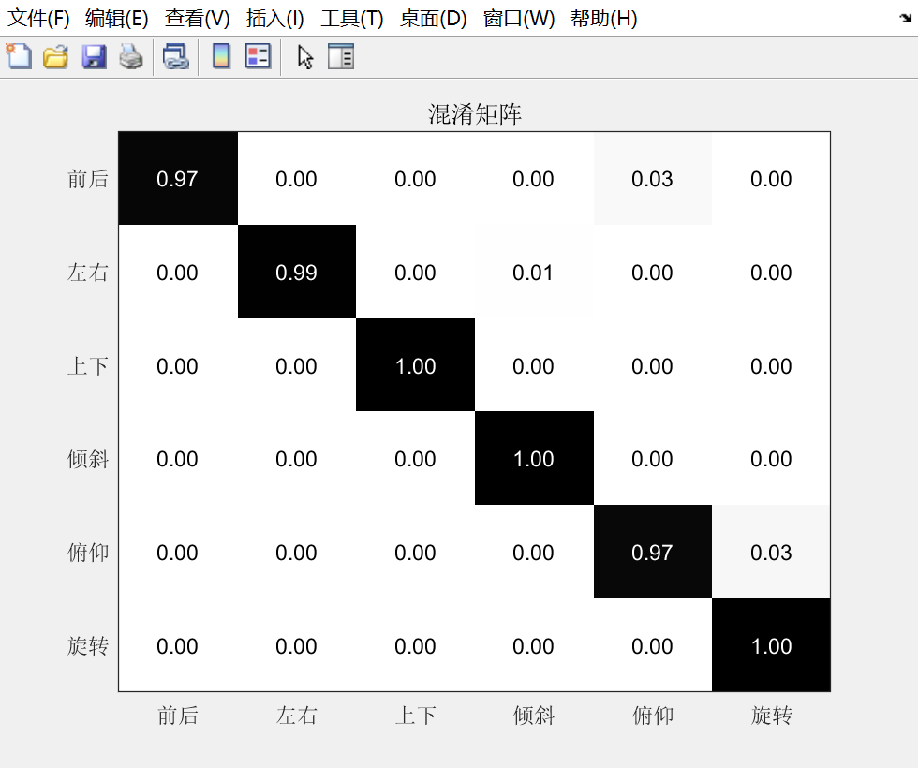Click the 0.03 cell in the 前后 row
Screen dimensions: 918x768
click(653, 179)
